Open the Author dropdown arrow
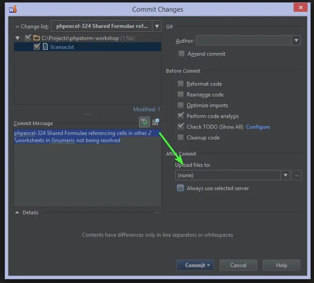Image resolution: width=314 pixels, height=283 pixels. [296, 40]
